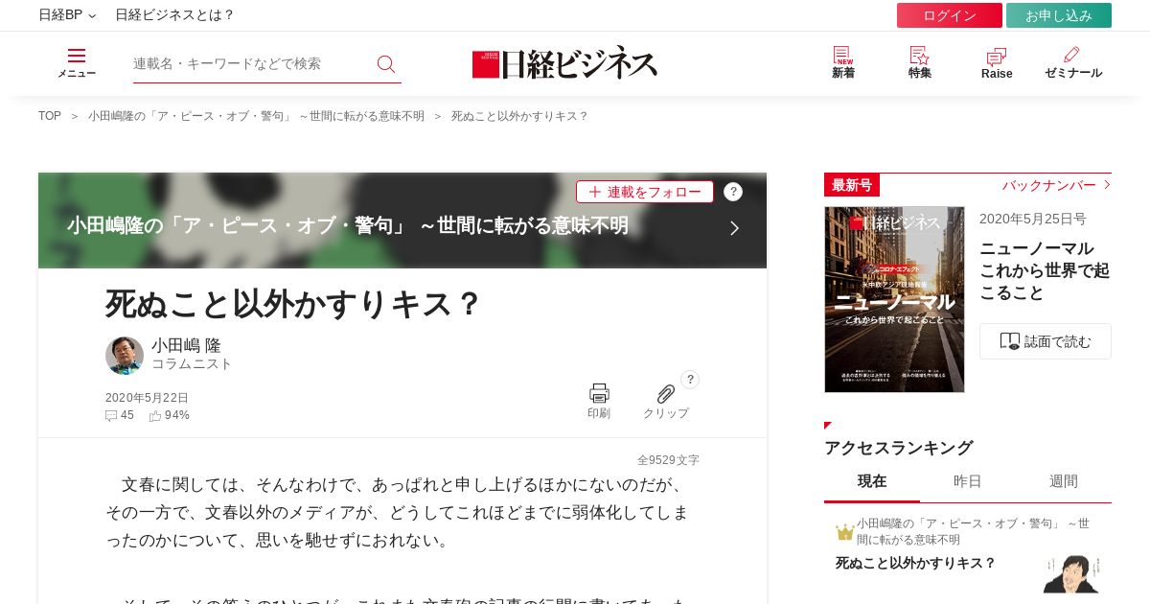Image resolution: width=1150 pixels, height=604 pixels.
Task: Open バックナンバー link
Action: [1056, 185]
